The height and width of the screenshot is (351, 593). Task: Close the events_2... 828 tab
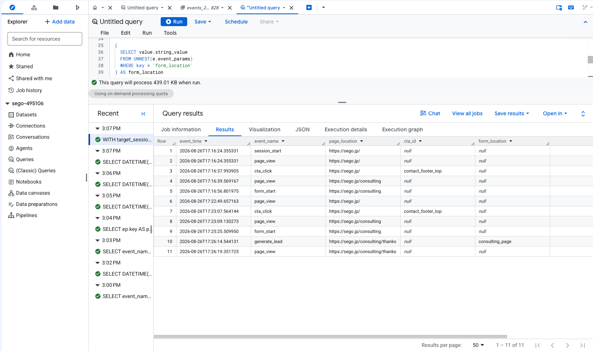coord(230,7)
